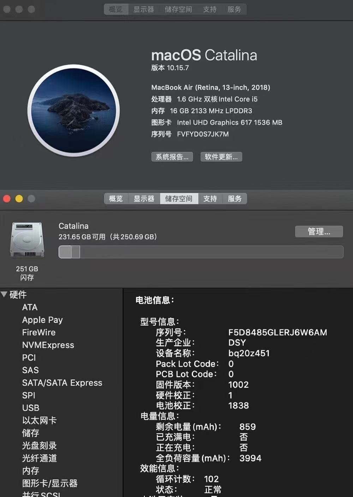The image size is (353, 497).
Task: Click the red close button of storage window
Action: [7, 199]
